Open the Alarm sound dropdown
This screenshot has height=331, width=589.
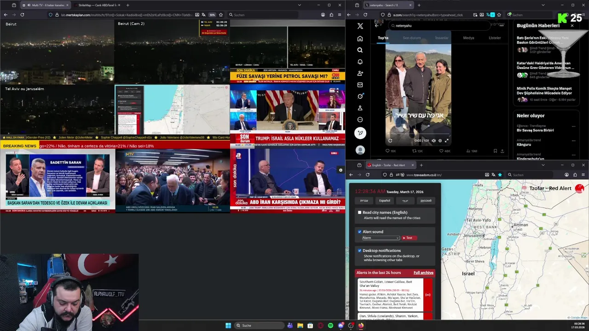click(381, 238)
